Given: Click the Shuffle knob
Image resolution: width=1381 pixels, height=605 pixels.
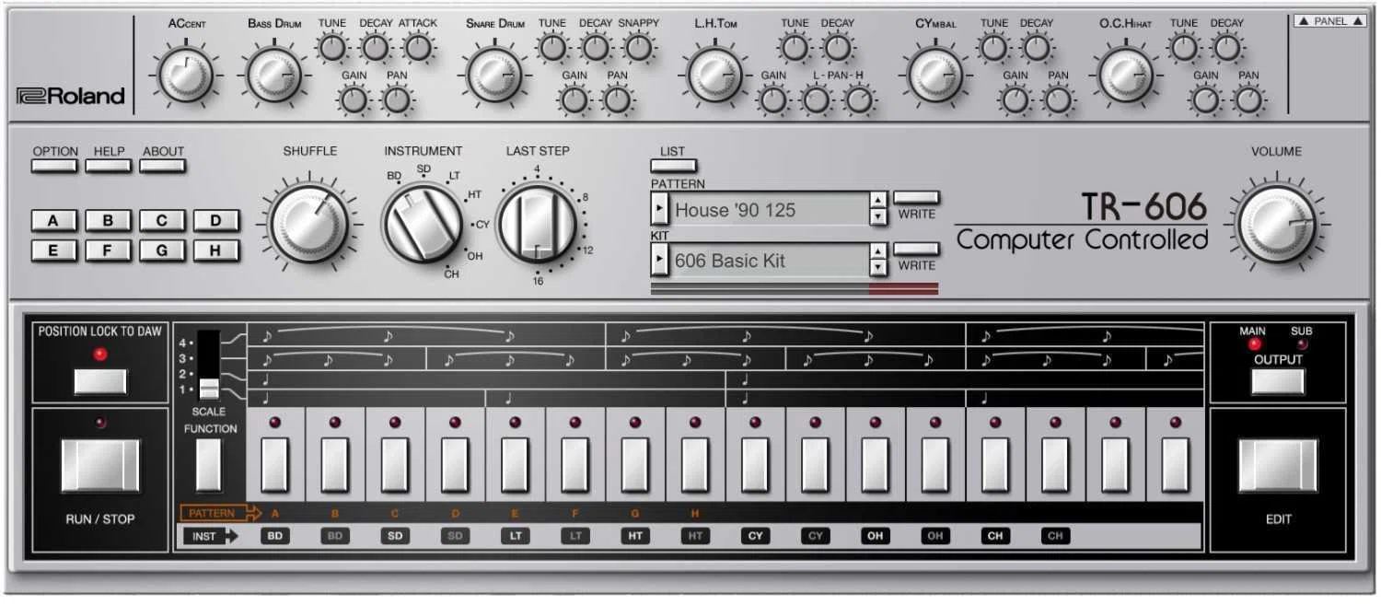Looking at the screenshot, I should pyautogui.click(x=309, y=224).
